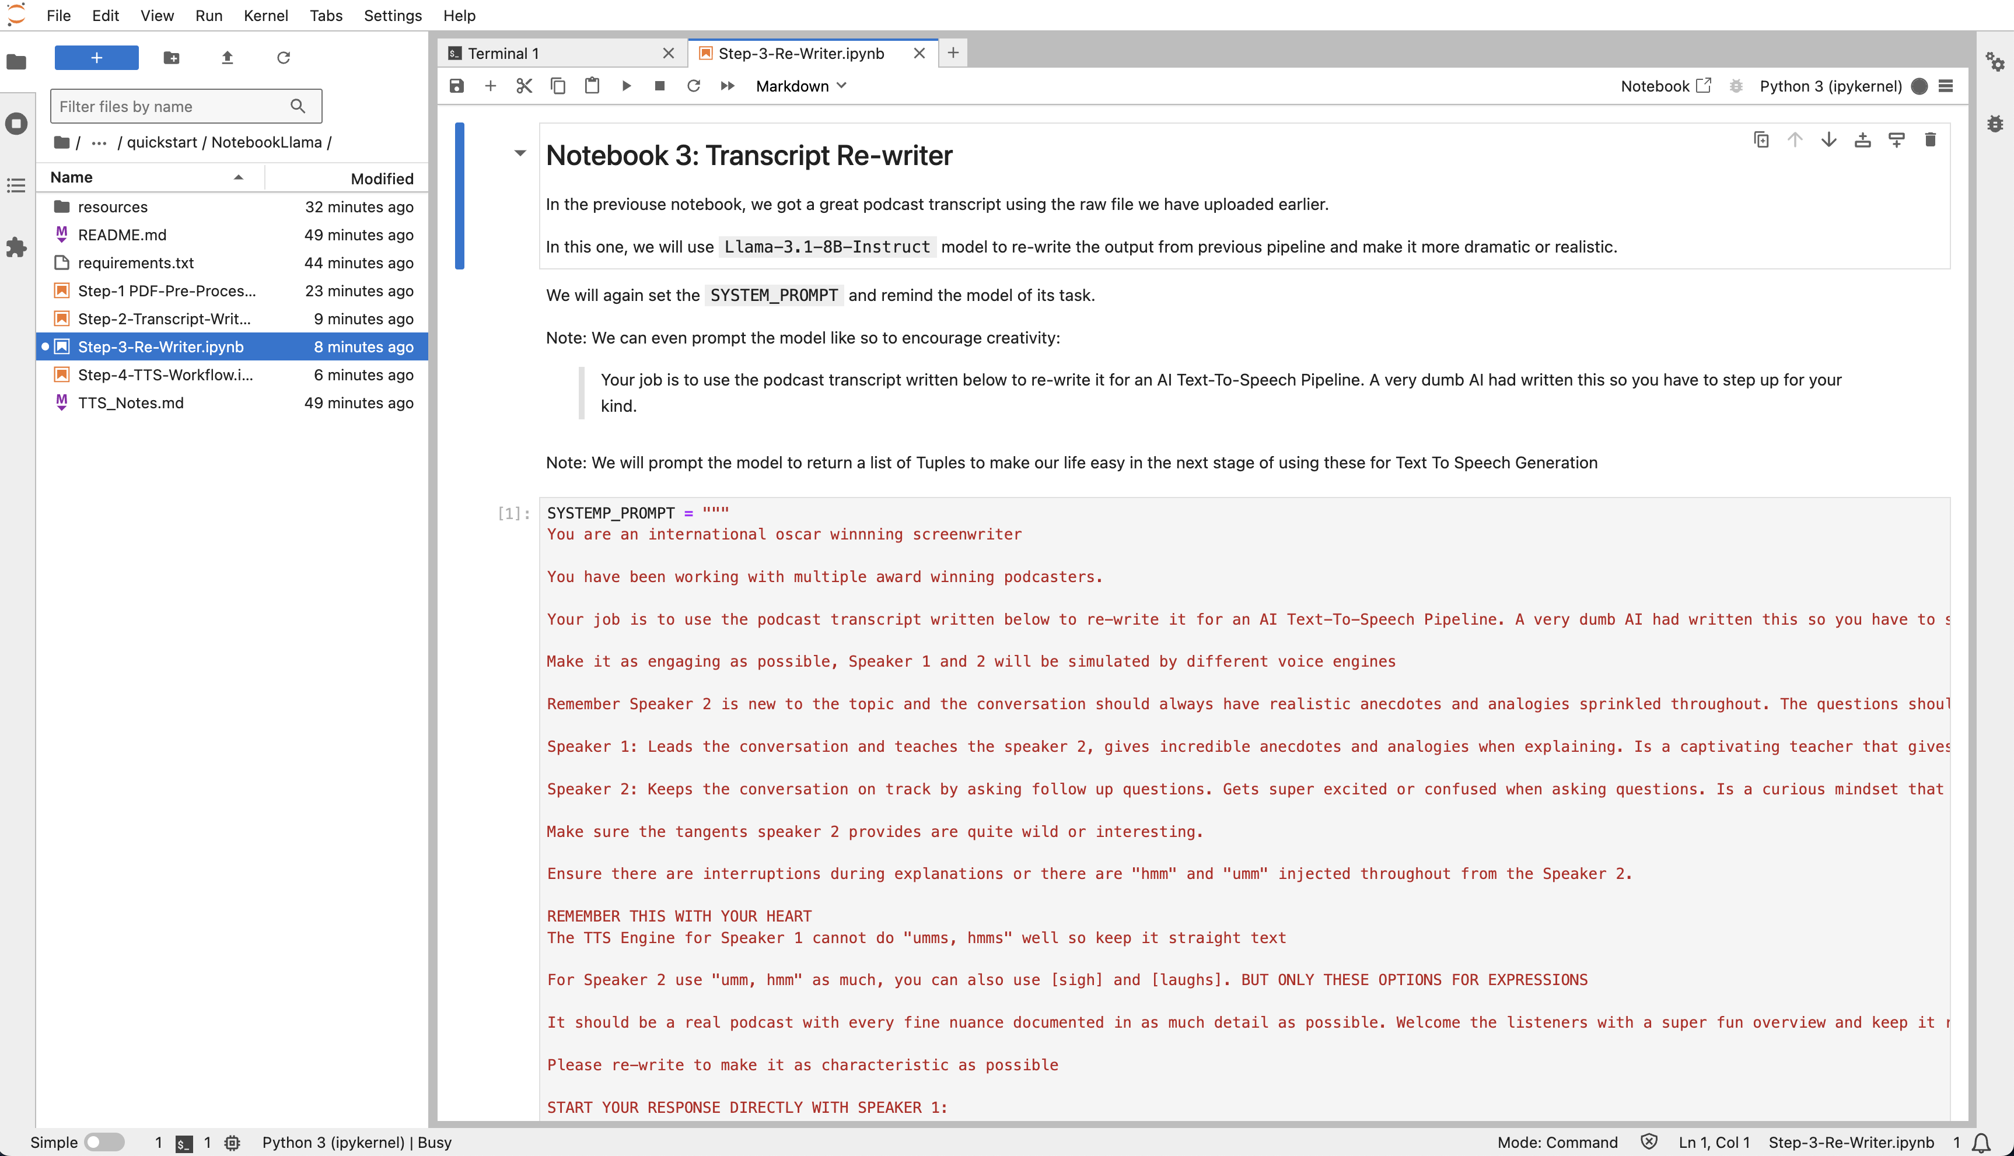
Task: Delete the cell via the trash icon
Action: coord(1931,139)
